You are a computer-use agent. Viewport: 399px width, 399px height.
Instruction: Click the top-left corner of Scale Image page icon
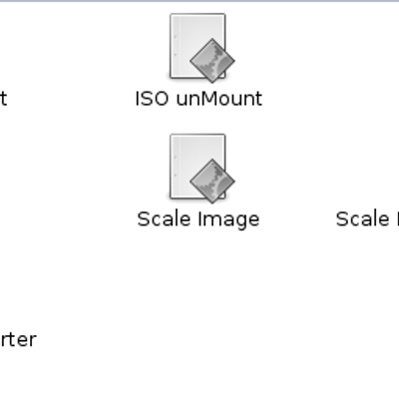click(172, 136)
